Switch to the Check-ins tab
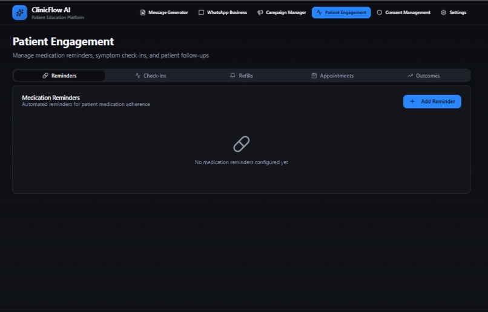488x312 pixels. 151,76
